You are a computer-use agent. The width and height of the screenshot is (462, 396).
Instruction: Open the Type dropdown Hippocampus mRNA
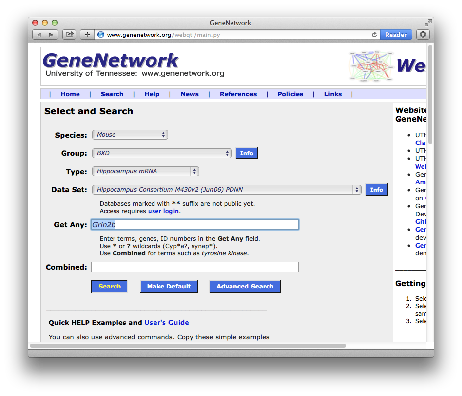coord(146,171)
